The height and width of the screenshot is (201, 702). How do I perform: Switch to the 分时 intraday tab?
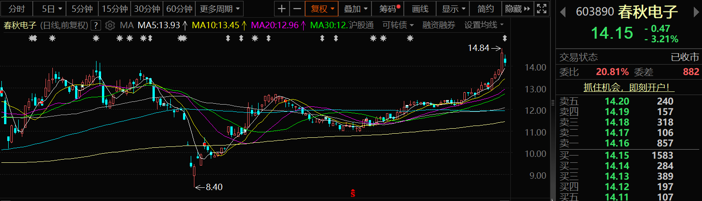17,9
